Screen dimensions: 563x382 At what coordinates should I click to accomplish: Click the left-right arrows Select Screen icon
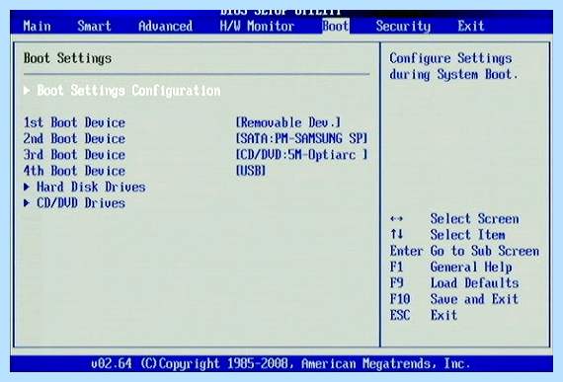pos(396,219)
